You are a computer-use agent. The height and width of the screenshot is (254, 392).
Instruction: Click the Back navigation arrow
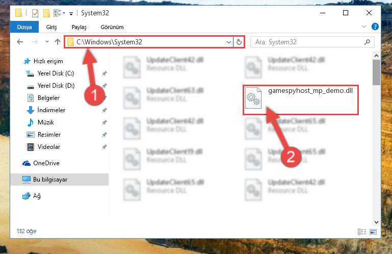(20, 42)
